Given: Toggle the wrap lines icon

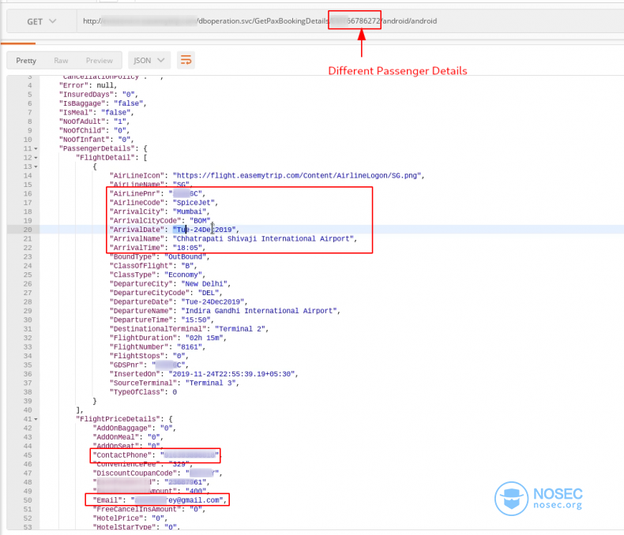Looking at the screenshot, I should [186, 61].
